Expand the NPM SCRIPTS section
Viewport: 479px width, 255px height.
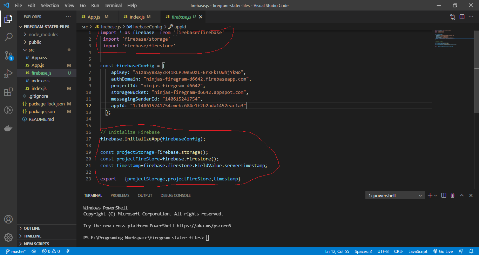click(x=47, y=244)
